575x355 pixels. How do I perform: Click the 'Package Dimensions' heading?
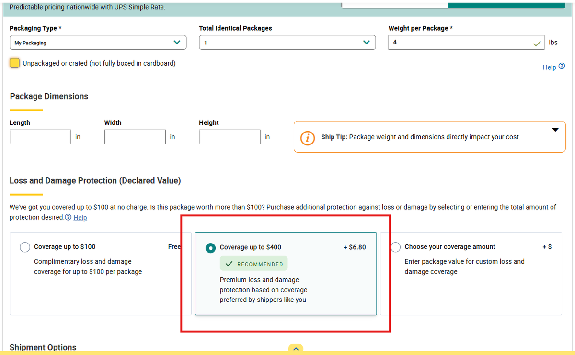tap(49, 96)
